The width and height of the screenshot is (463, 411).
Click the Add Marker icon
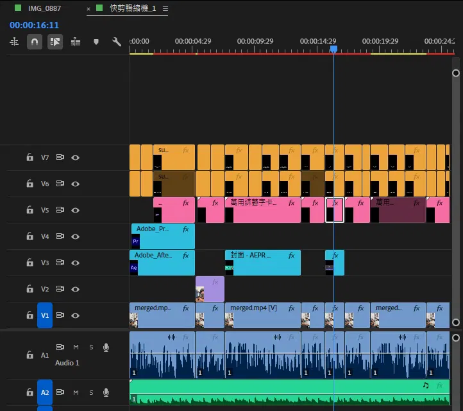pos(96,42)
